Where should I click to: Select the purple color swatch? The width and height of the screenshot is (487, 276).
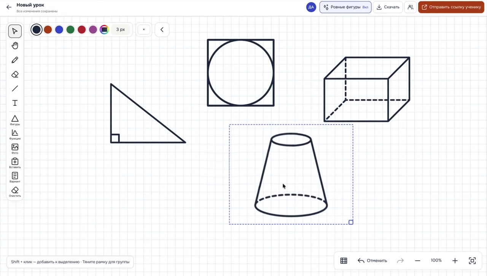[x=93, y=30]
